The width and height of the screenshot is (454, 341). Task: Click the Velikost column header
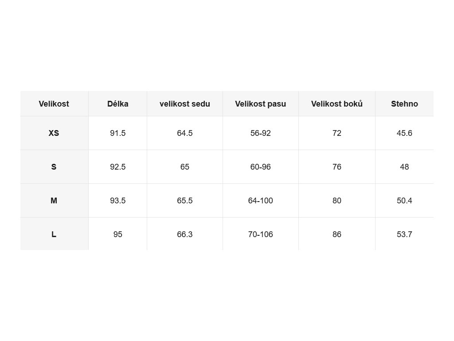tap(54, 103)
